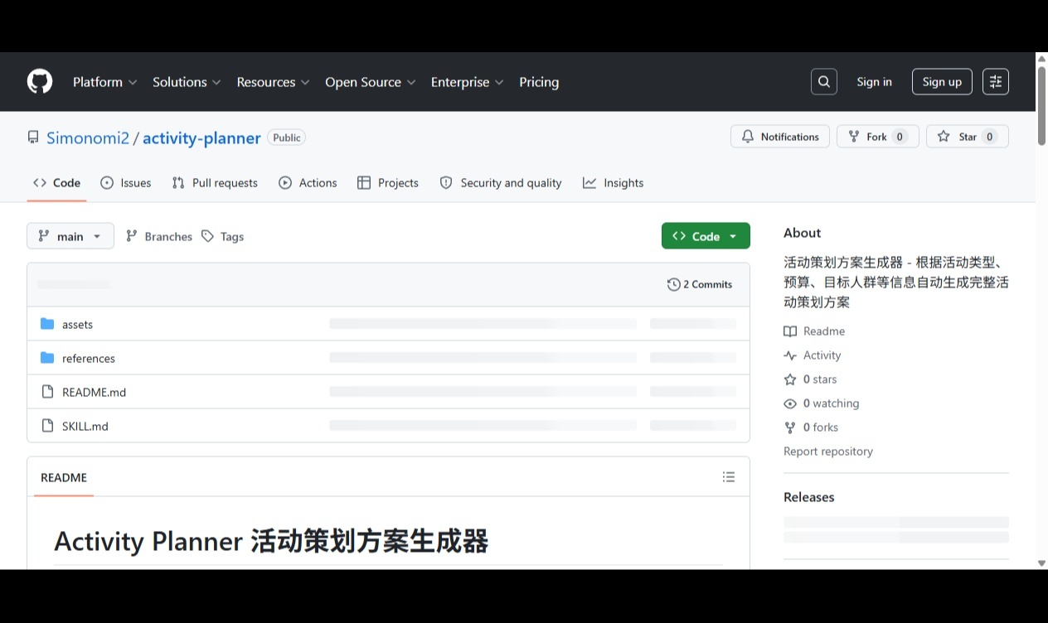
Task: View the 2 Commits history
Action: point(700,284)
